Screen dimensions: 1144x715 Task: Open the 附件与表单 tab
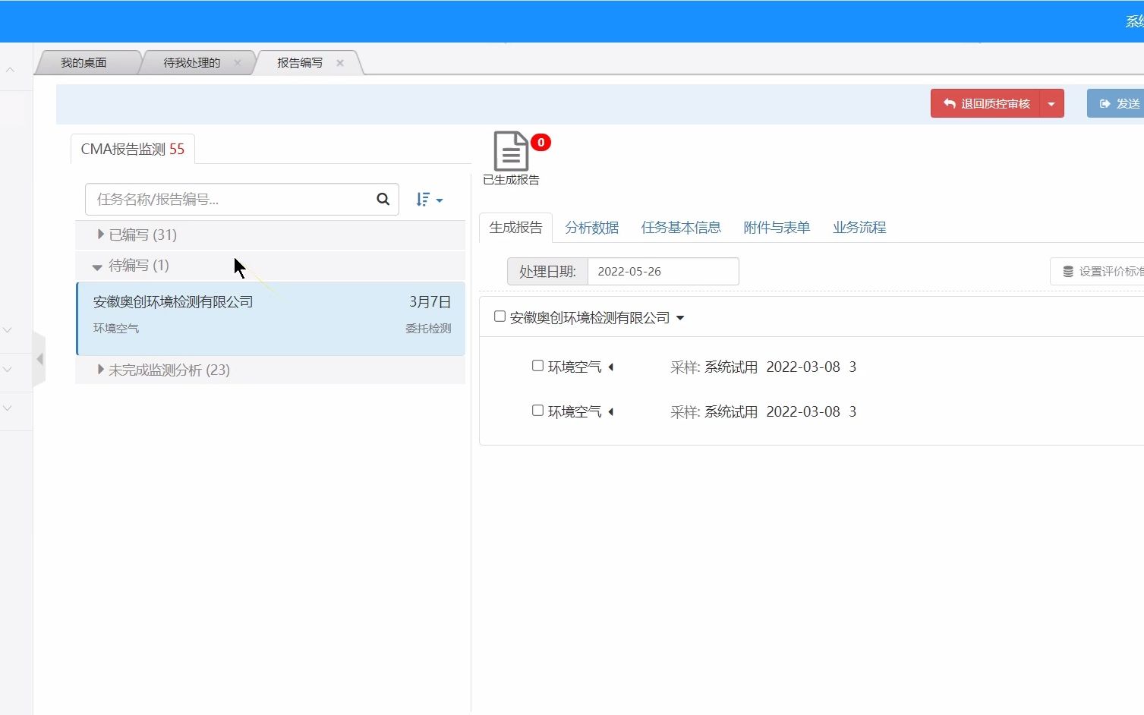tap(777, 228)
